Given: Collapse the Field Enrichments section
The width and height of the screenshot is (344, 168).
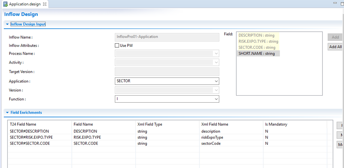Looking at the screenshot, I should coord(7,113).
